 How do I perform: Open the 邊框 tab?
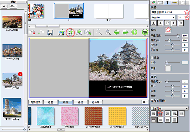point(80,102)
